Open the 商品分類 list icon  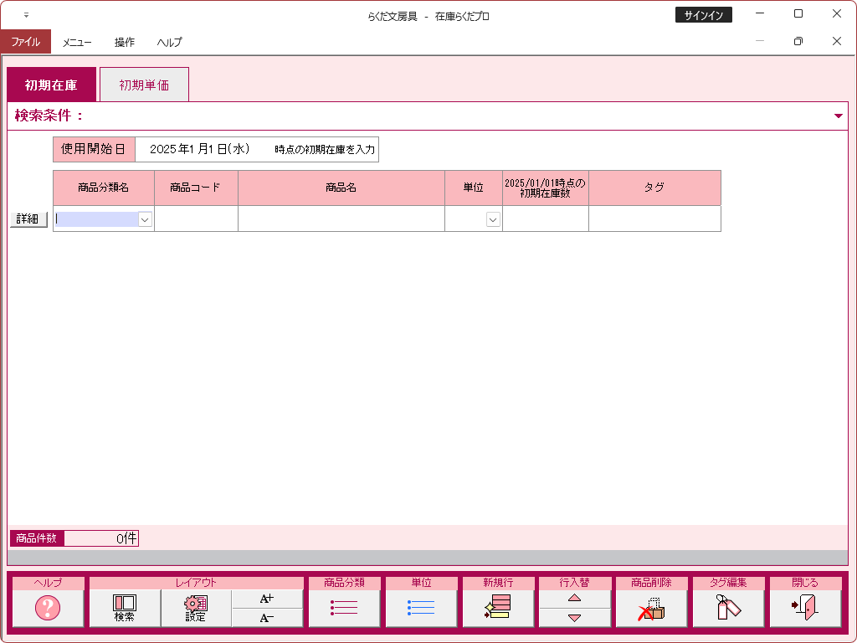click(344, 608)
